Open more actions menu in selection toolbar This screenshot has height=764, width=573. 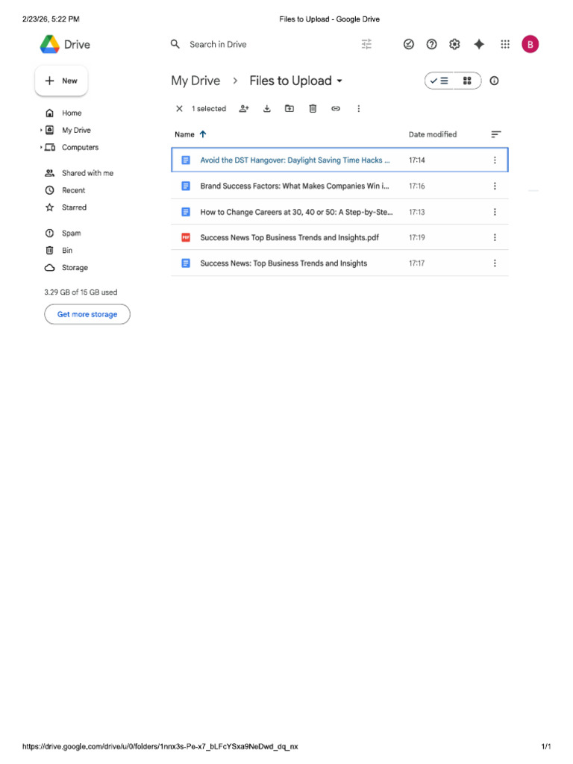coord(359,109)
